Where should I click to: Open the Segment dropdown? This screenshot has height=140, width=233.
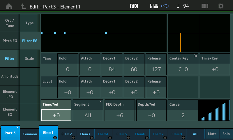click(88, 110)
